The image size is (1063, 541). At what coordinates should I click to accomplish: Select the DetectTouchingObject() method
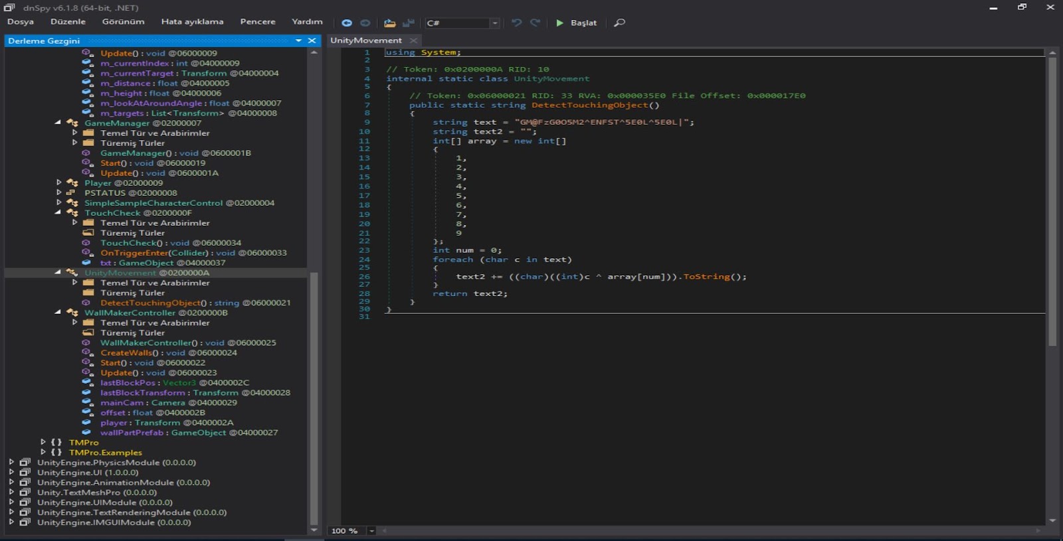[x=195, y=303]
